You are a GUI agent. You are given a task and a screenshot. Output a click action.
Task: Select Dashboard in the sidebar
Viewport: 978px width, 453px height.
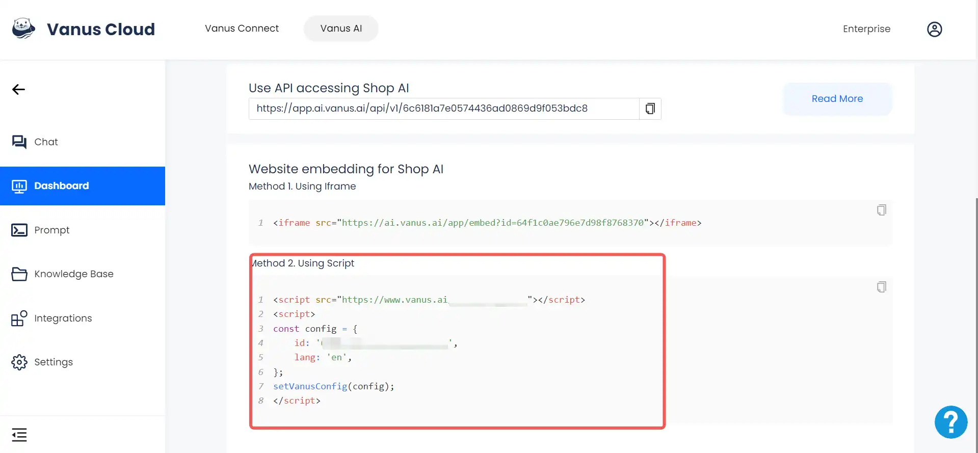(x=83, y=186)
